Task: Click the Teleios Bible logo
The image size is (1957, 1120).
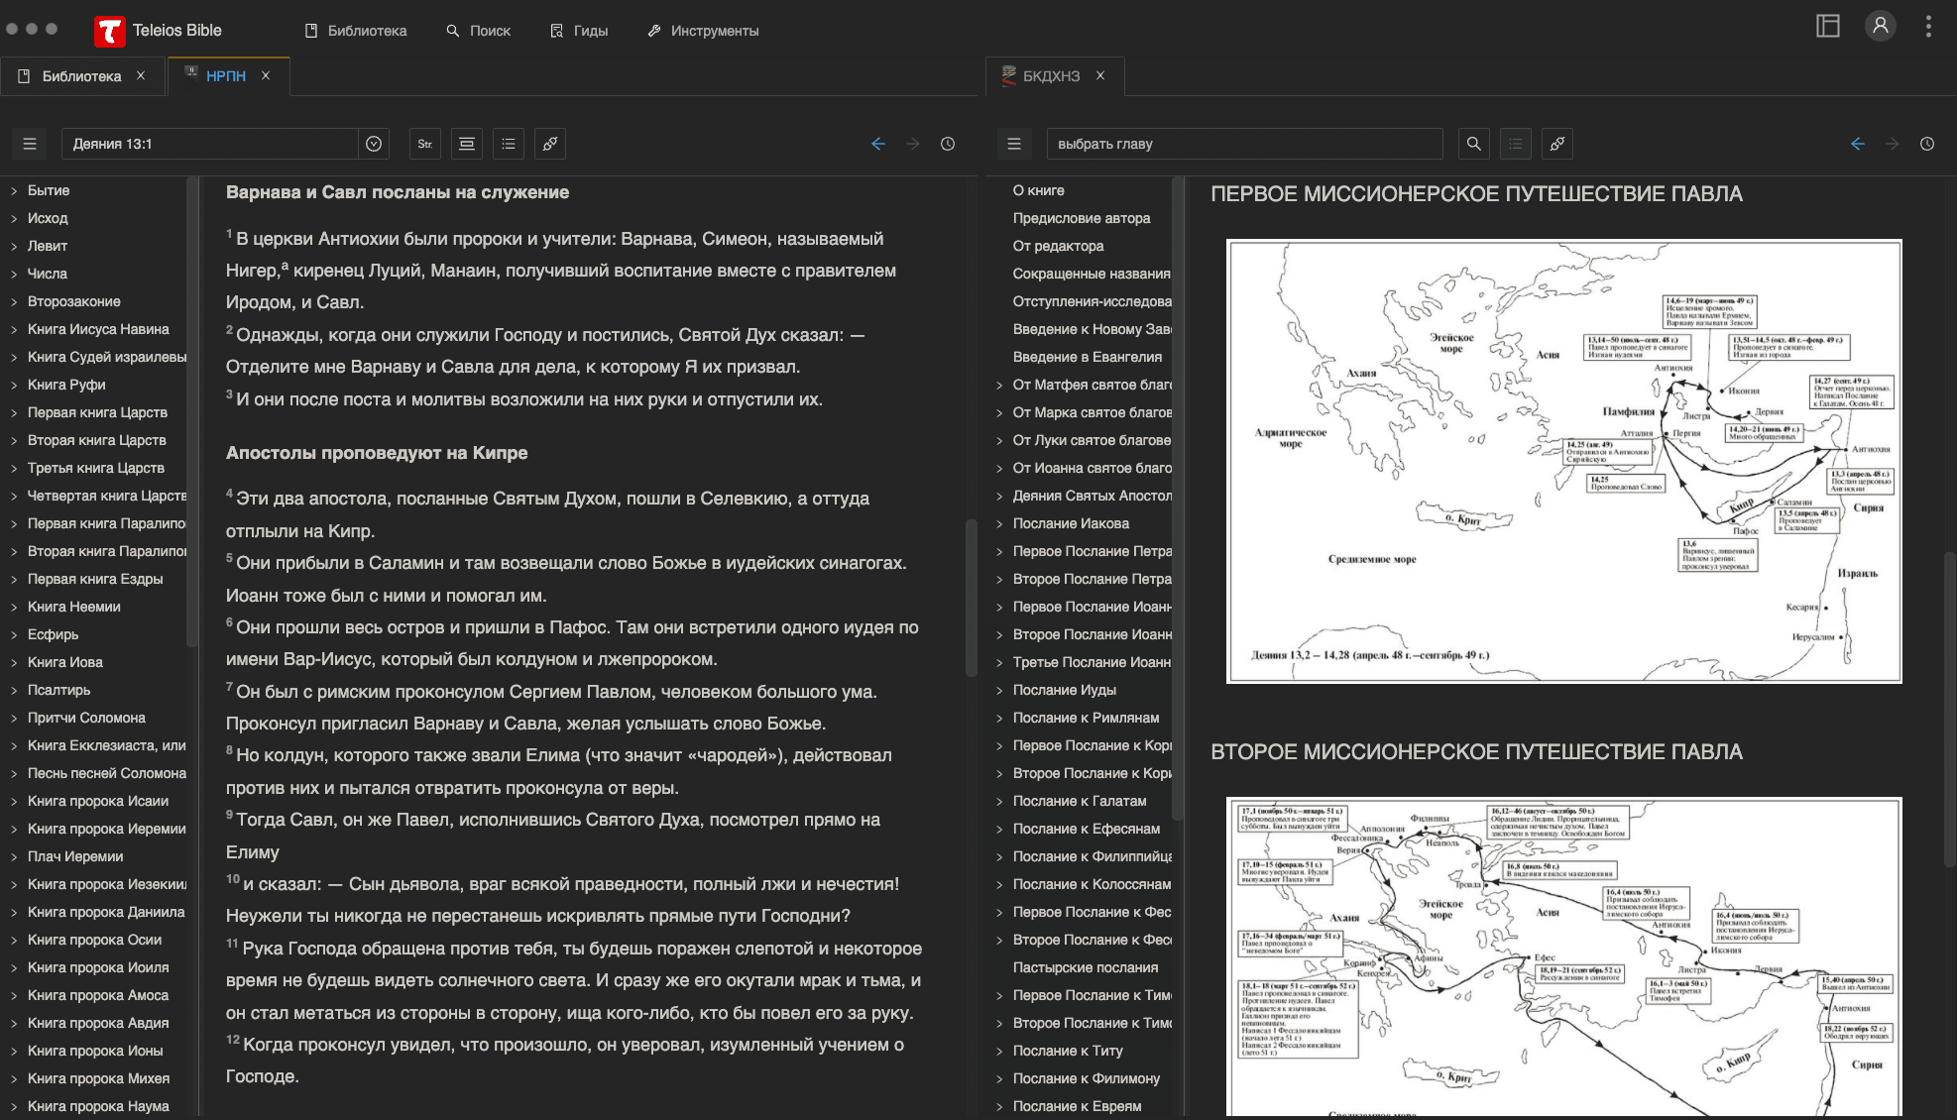Action: (111, 30)
